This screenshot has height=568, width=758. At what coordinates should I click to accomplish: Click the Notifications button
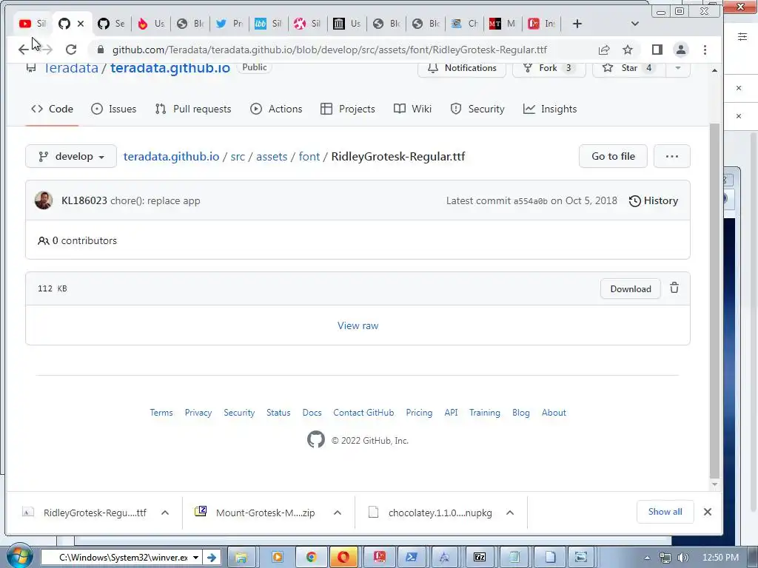[462, 68]
